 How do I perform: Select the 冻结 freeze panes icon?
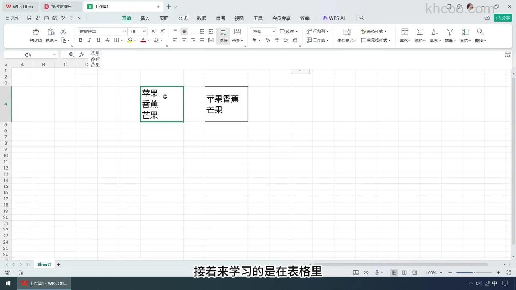pos(464,35)
